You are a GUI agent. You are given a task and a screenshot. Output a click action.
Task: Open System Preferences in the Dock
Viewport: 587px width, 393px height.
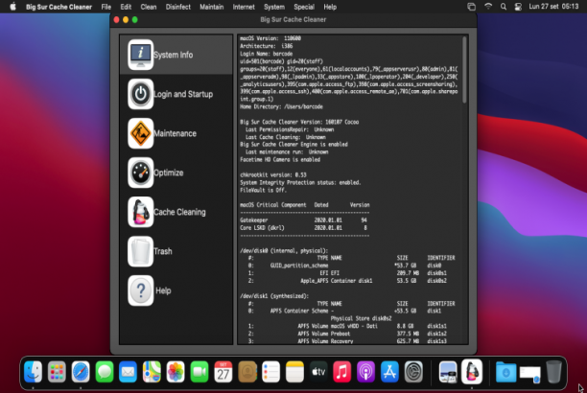coord(413,372)
